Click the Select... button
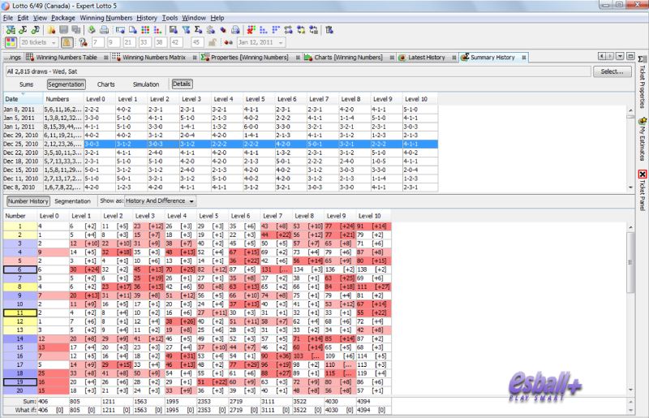The height and width of the screenshot is (418, 649). [612, 71]
